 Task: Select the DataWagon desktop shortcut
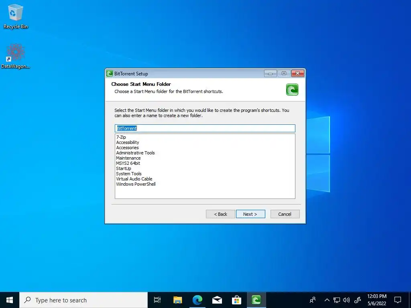click(16, 56)
